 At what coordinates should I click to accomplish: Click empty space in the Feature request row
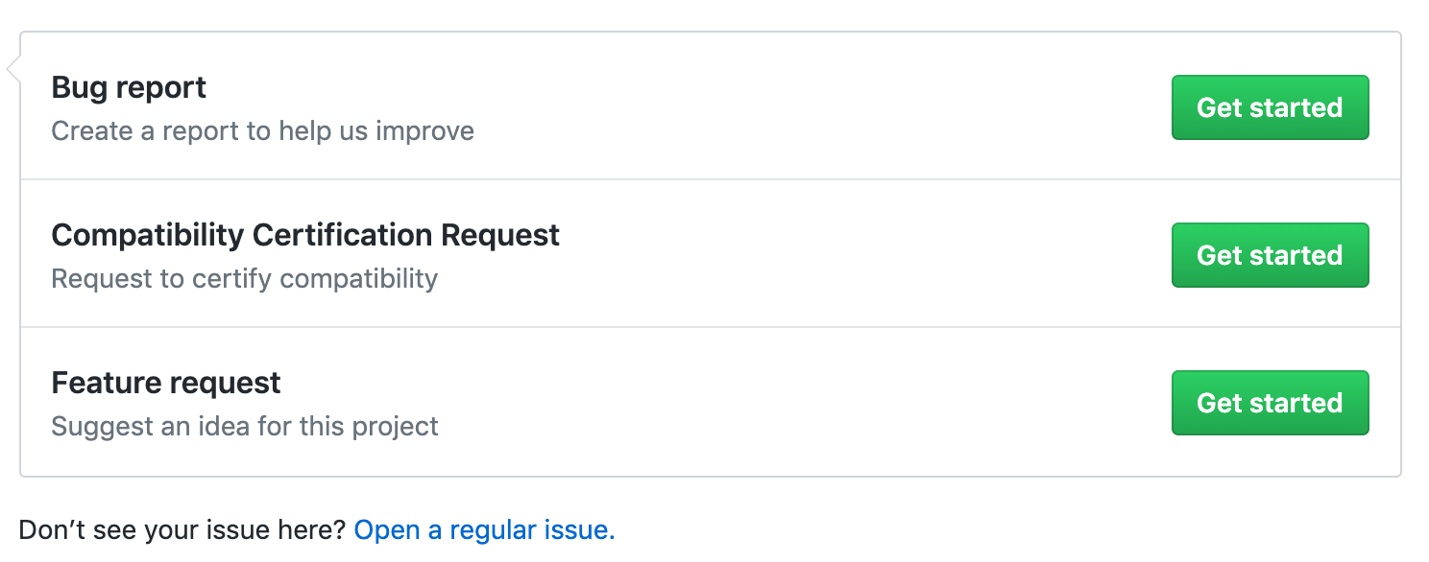tap(816, 403)
